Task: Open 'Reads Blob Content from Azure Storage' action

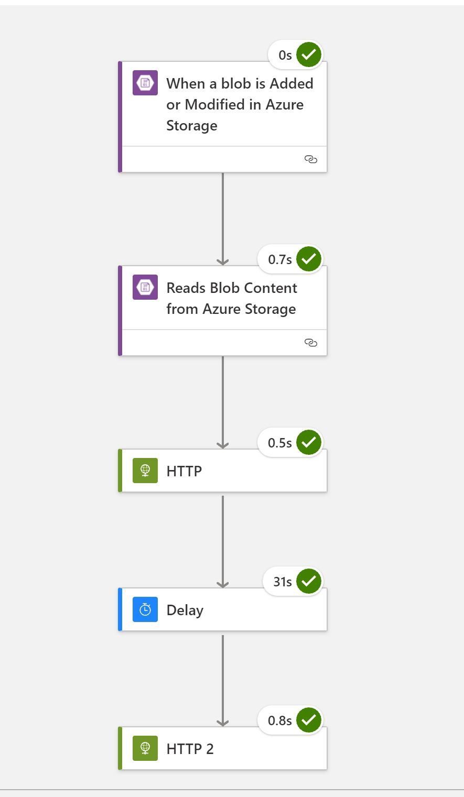Action: click(x=232, y=299)
